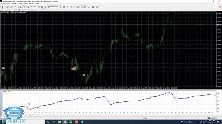
Task: Toggle the Strategy Tester icon
Action: click(x=25, y=7)
